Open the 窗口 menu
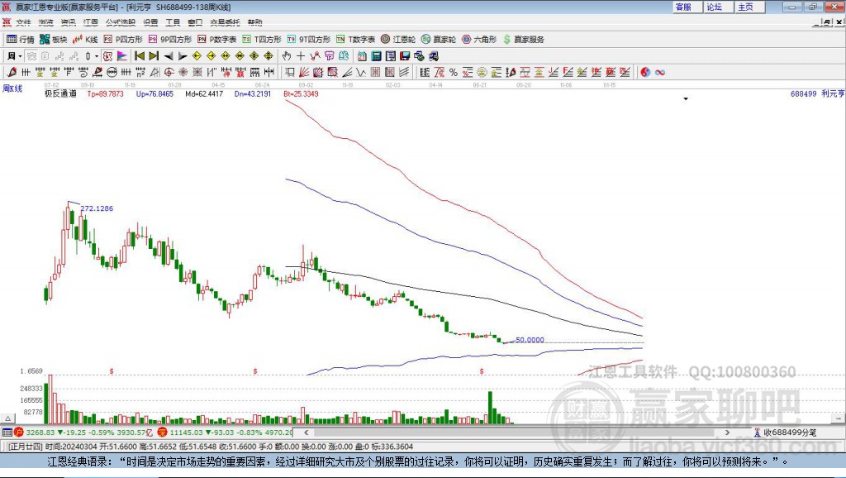Image resolution: width=846 pixels, height=478 pixels. click(195, 22)
